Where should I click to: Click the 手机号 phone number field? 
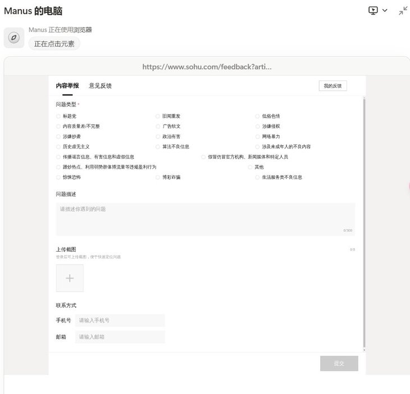tap(120, 320)
